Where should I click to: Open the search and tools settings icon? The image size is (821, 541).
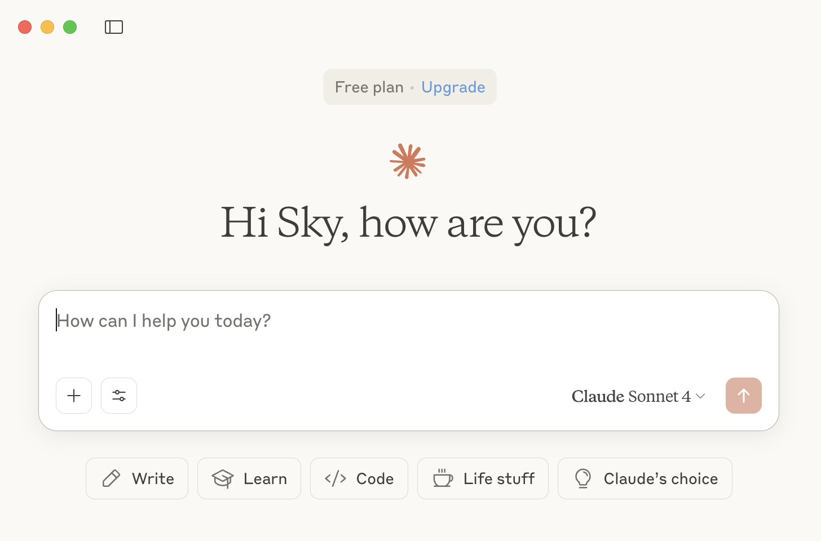pos(119,396)
